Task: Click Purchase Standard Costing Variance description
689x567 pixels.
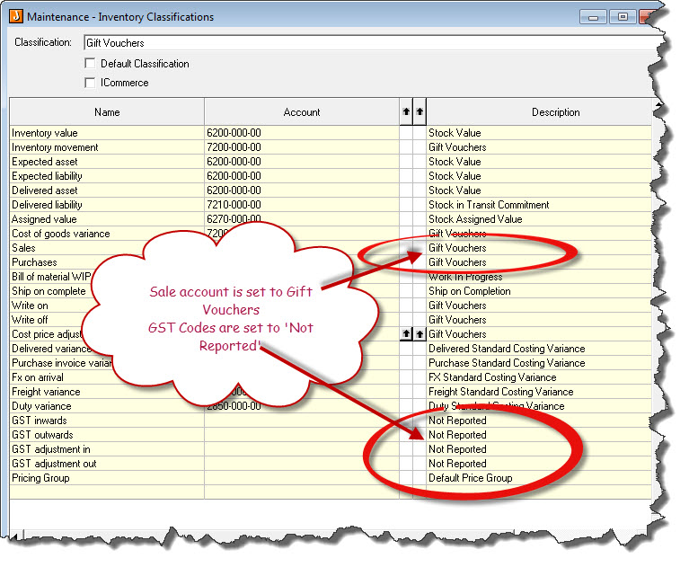Action: [507, 363]
